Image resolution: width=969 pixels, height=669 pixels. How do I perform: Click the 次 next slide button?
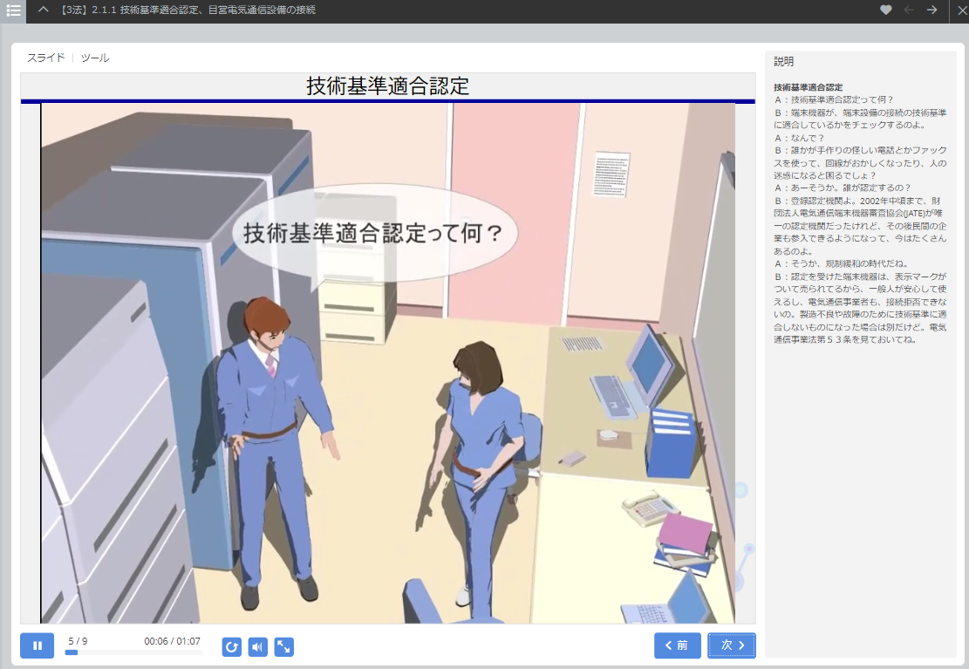click(x=732, y=645)
